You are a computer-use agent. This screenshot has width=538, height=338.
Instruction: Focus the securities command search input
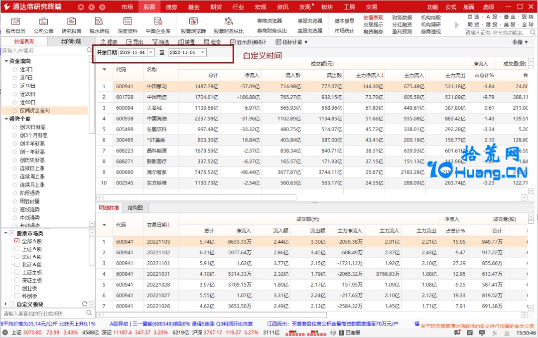click(497, 32)
